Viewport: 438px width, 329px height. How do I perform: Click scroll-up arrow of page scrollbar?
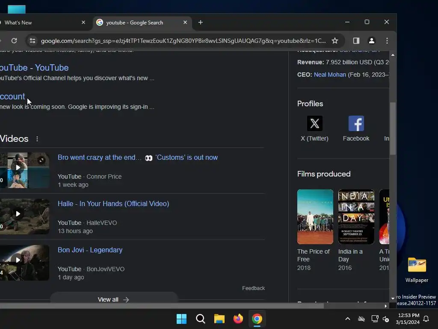point(393,55)
